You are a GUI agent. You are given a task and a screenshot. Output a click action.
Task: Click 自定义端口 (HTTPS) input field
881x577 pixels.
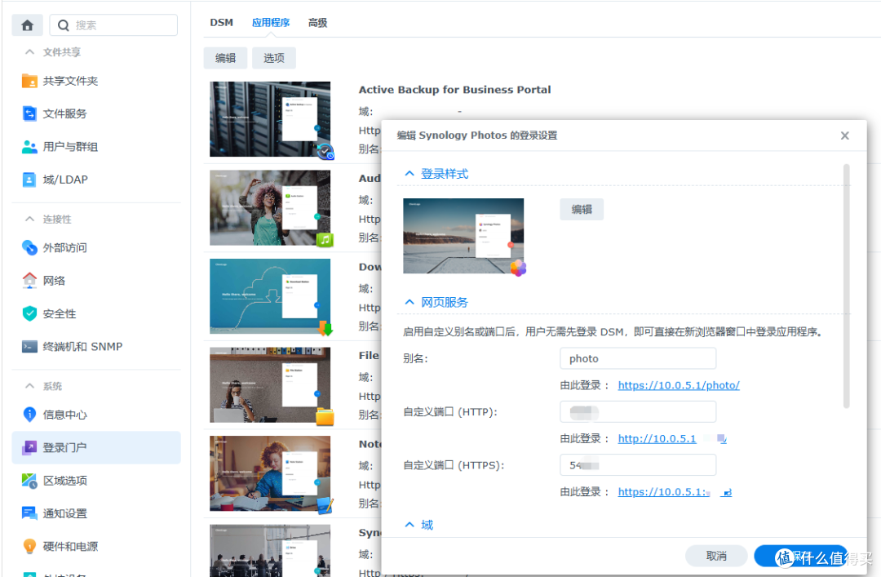(x=638, y=465)
